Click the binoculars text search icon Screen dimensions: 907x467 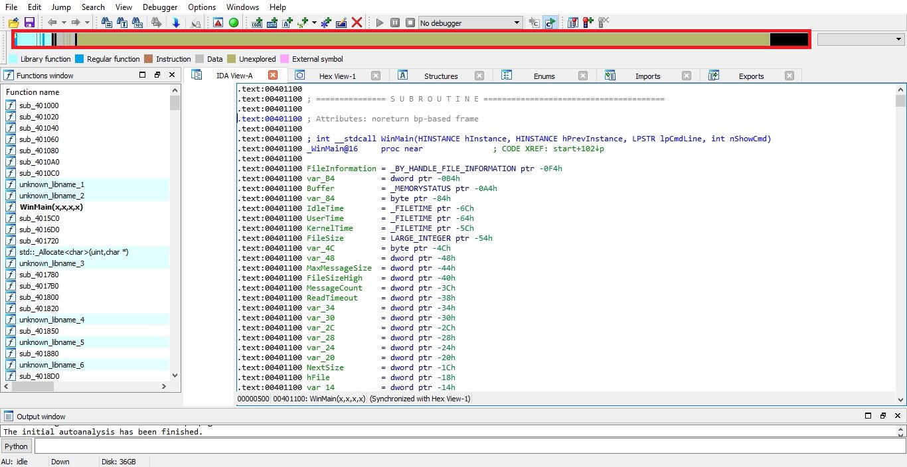coord(122,23)
